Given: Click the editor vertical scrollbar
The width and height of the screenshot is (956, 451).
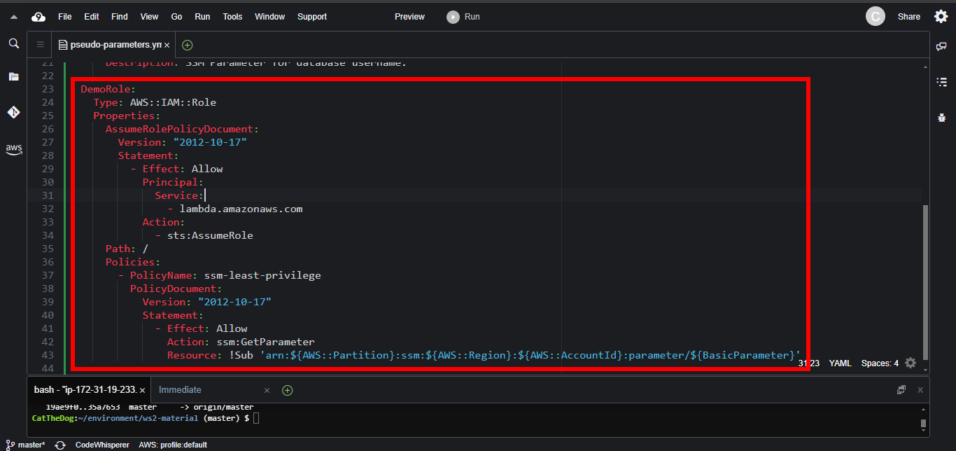Looking at the screenshot, I should coord(924,280).
